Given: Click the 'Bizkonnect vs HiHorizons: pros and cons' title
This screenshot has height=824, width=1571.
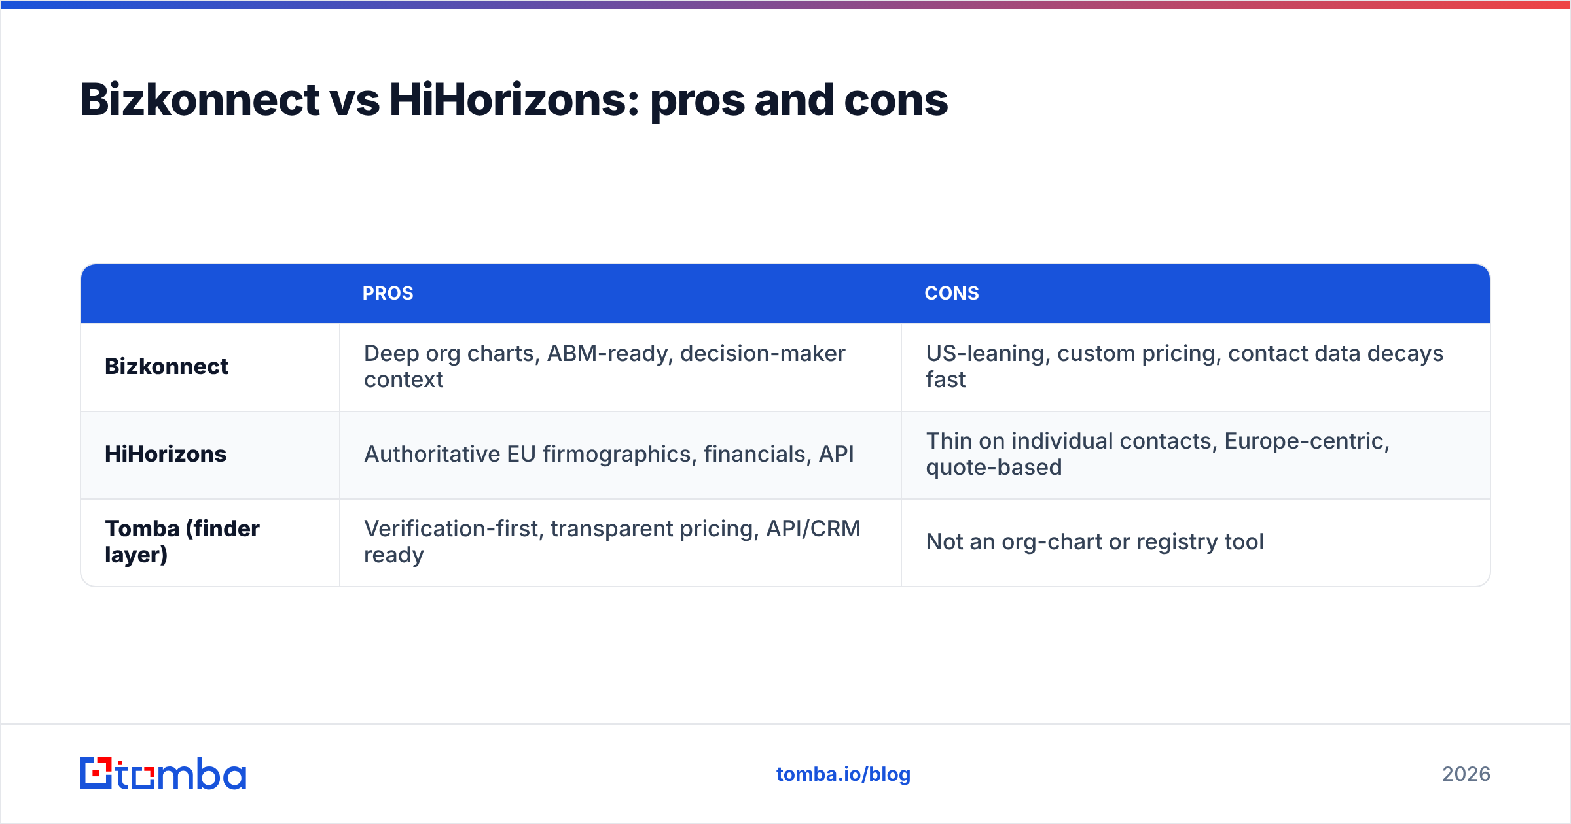Looking at the screenshot, I should 514,100.
